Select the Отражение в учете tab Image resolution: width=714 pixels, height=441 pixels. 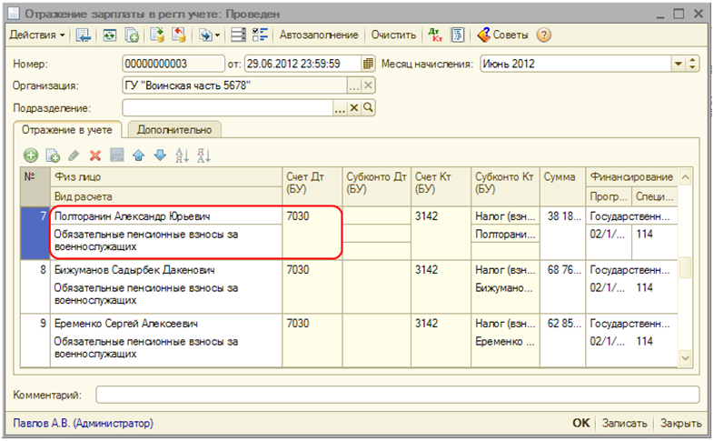(x=69, y=130)
